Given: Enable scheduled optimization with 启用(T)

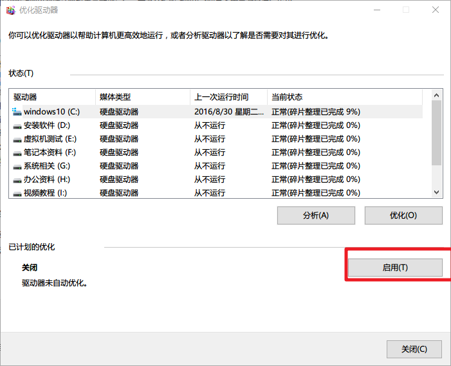Looking at the screenshot, I should pos(395,268).
